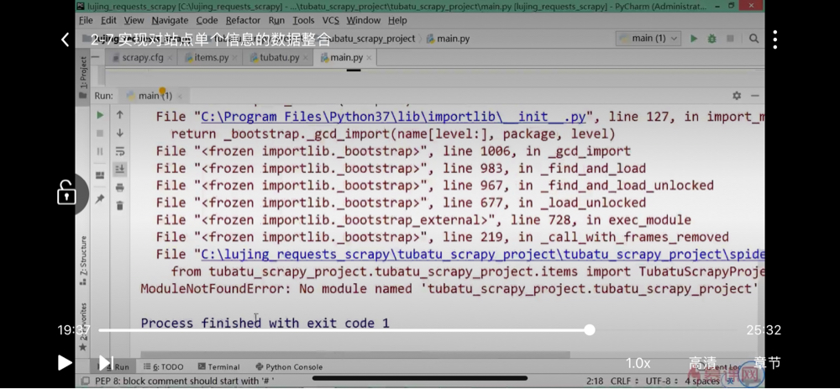Tap the video back arrow
The height and width of the screenshot is (389, 840).
tap(65, 39)
